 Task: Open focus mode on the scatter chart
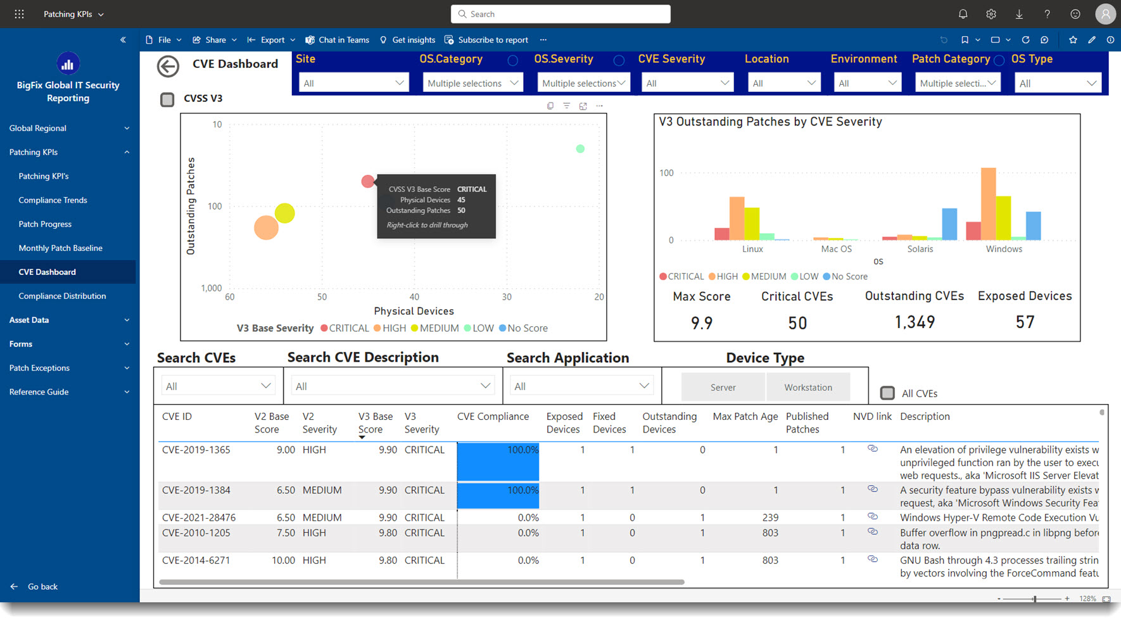[x=583, y=106]
